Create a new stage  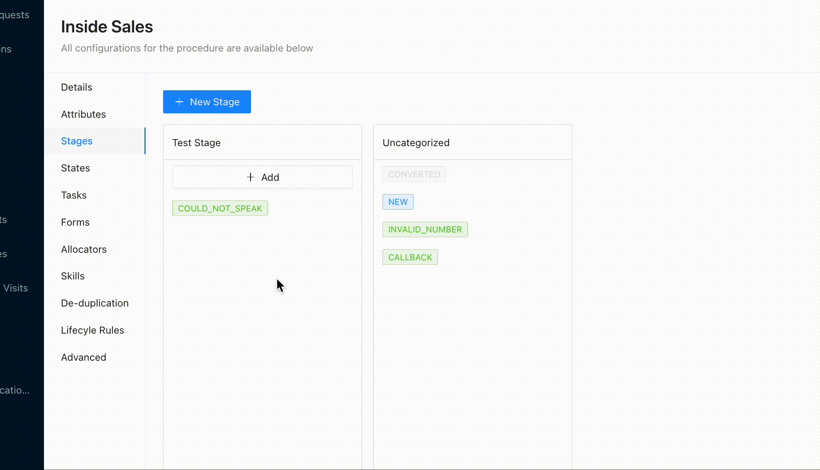(x=207, y=102)
